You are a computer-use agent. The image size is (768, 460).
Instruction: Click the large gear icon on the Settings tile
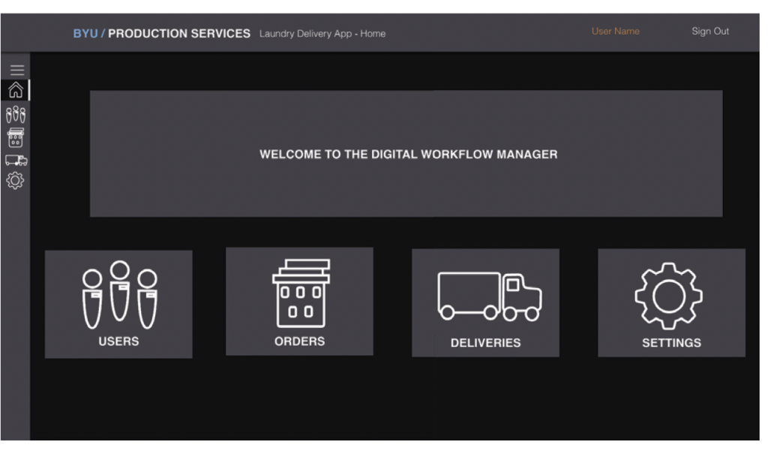click(x=668, y=295)
